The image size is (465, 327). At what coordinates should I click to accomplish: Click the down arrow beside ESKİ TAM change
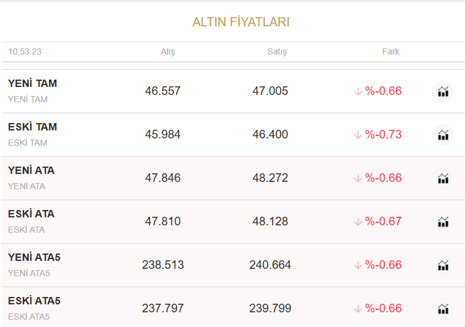[x=358, y=135]
